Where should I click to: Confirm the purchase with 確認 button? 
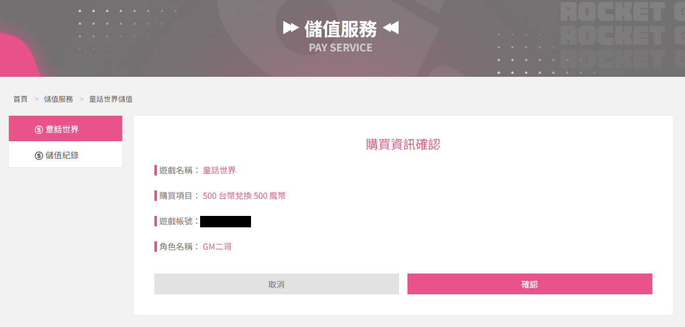click(530, 284)
